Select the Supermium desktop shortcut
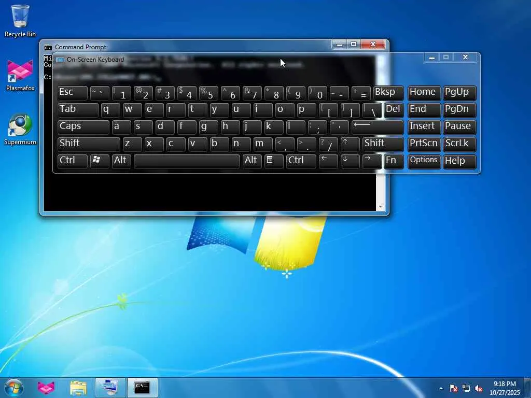 tap(20, 129)
